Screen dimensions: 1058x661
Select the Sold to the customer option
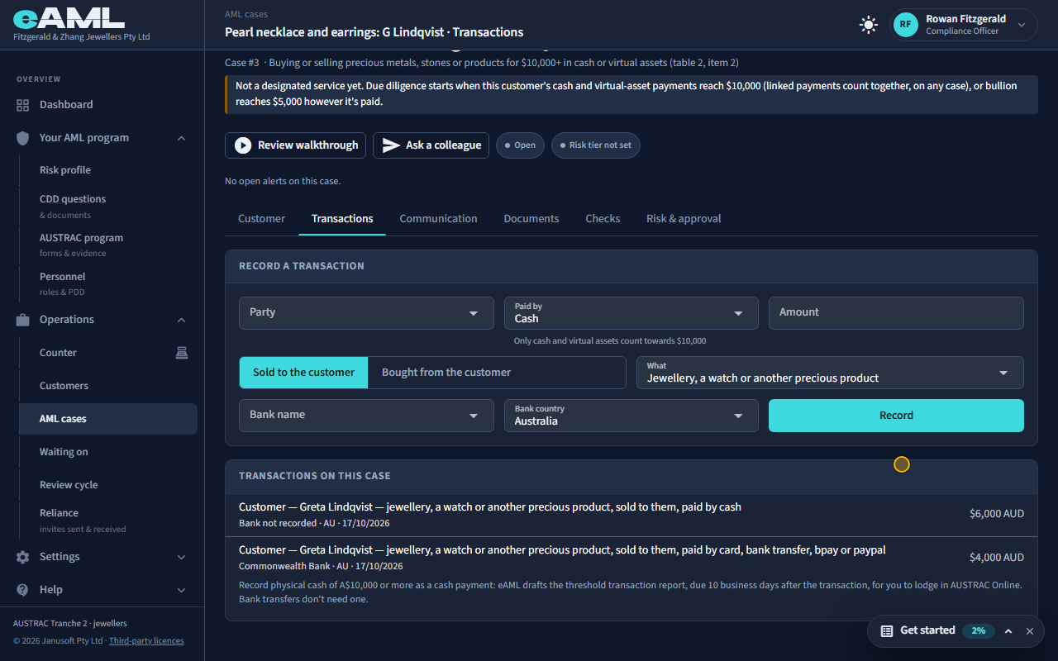click(x=303, y=373)
